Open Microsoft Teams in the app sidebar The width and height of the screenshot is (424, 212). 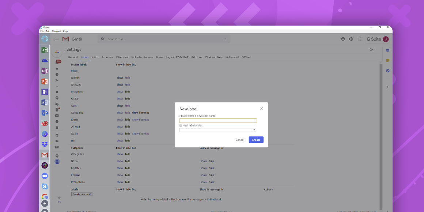click(x=45, y=92)
